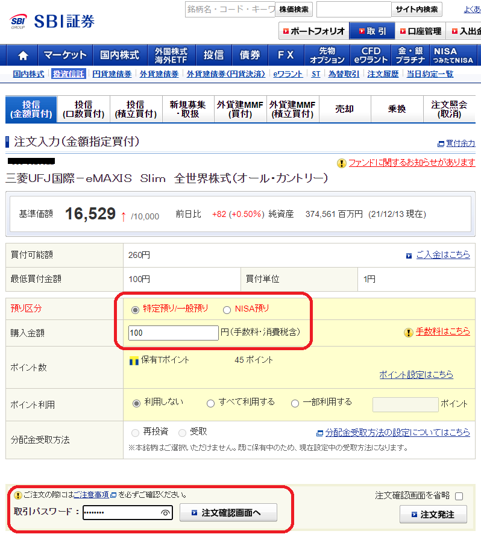481x537 pixels.
Task: Switch to 注文照会(取消) tab
Action: click(449, 109)
